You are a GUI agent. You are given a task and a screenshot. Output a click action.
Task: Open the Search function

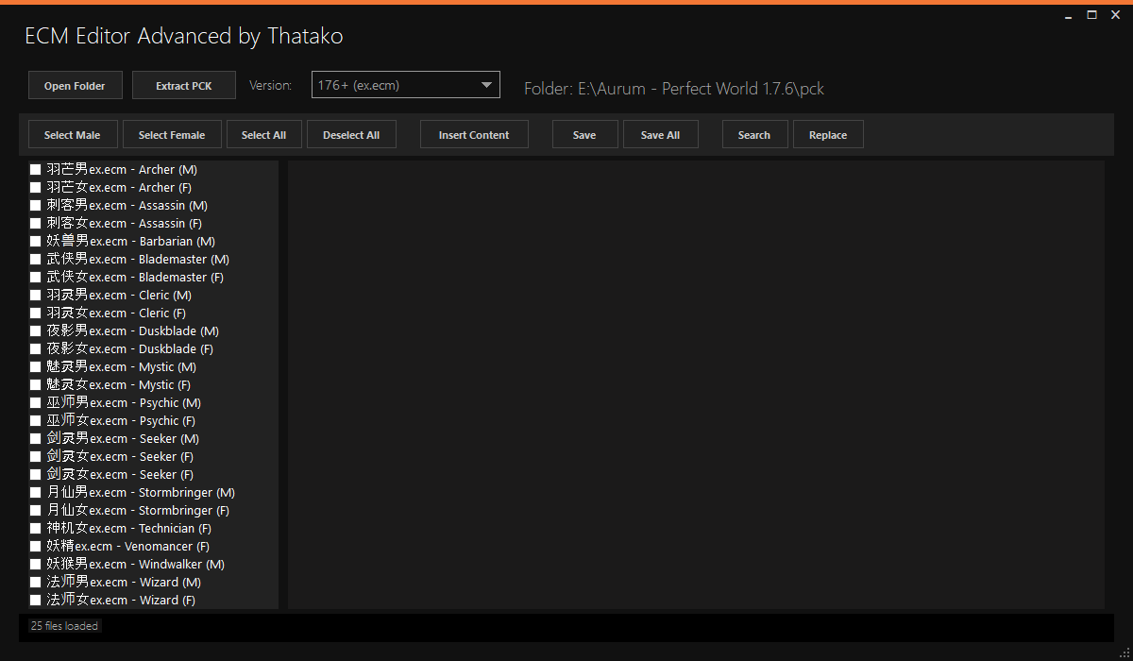753,135
